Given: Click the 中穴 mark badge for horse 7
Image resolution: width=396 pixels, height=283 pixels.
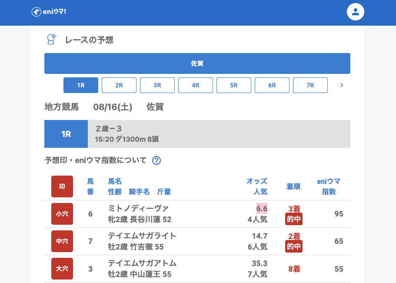Looking at the screenshot, I should (x=62, y=241).
